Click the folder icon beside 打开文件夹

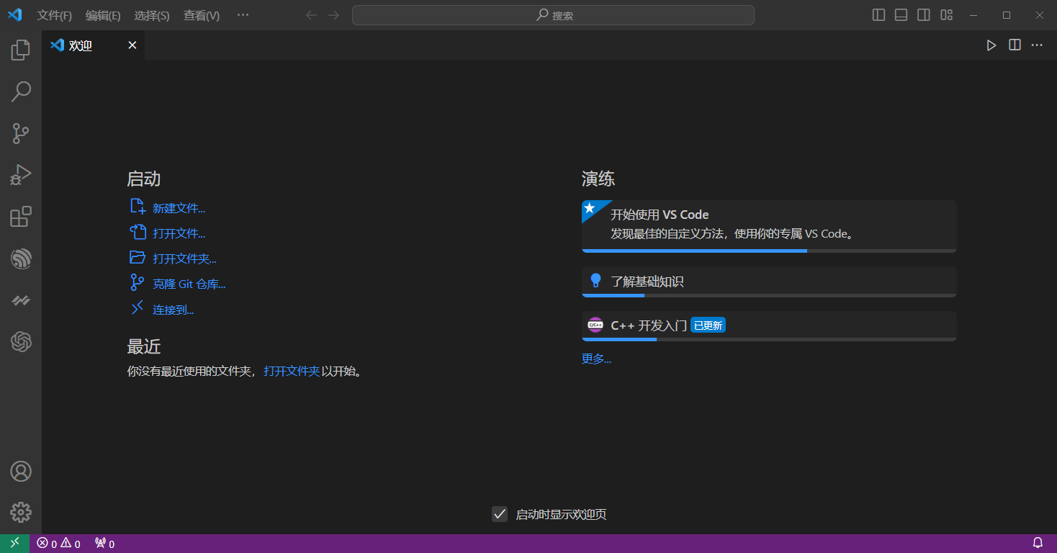click(x=138, y=257)
